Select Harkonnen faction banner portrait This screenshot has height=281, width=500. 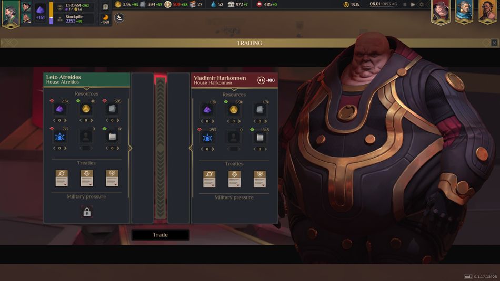coord(441,12)
